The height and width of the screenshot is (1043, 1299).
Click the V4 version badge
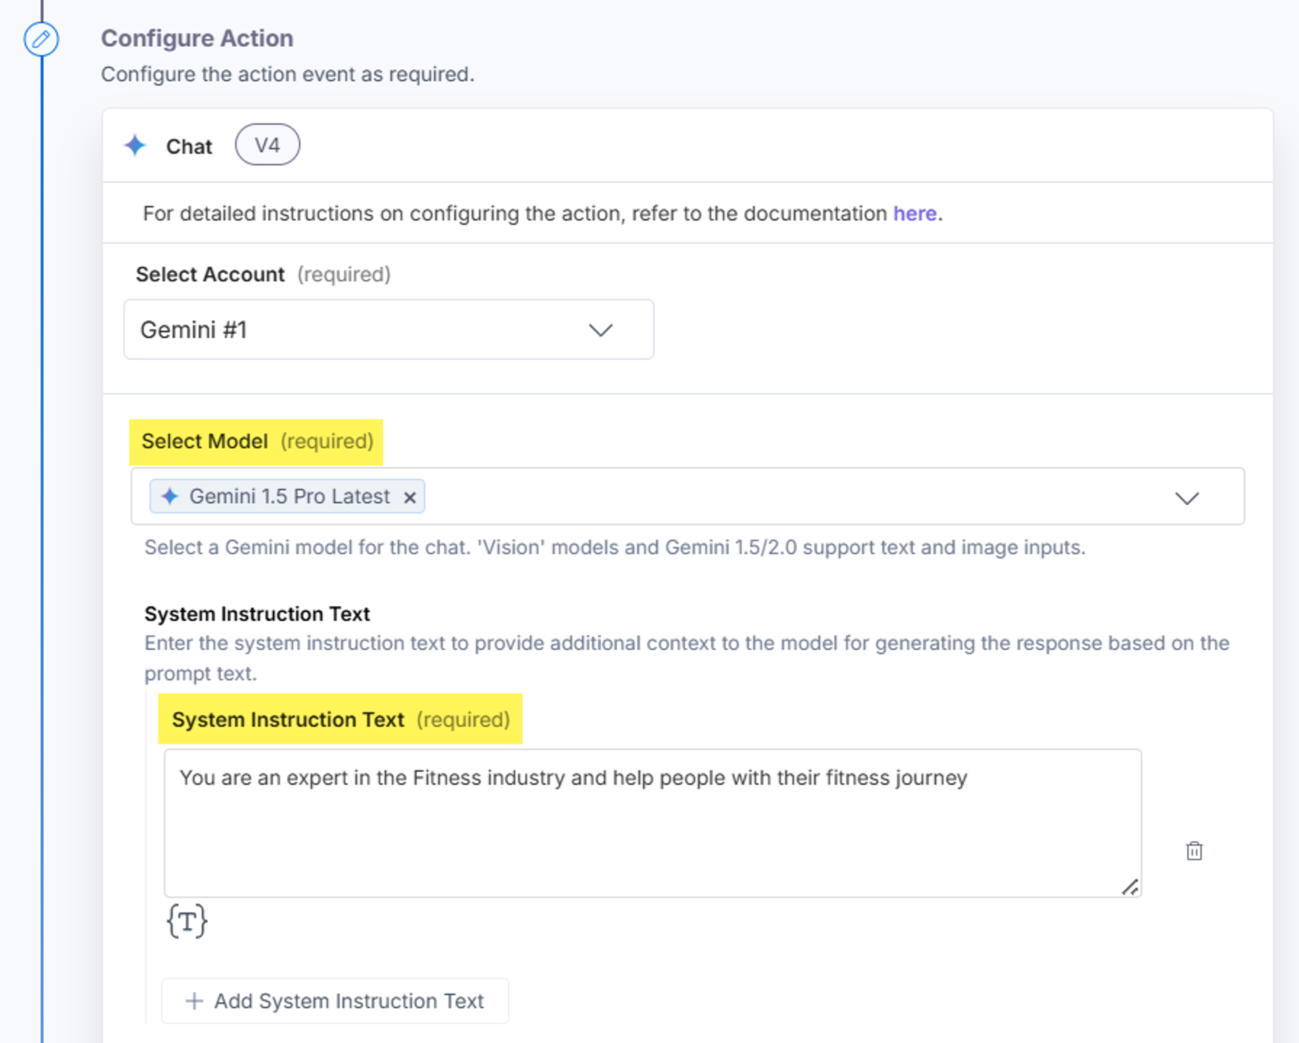(268, 145)
